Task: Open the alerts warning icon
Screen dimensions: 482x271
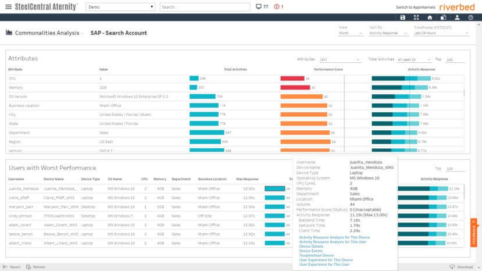Action: [277, 6]
